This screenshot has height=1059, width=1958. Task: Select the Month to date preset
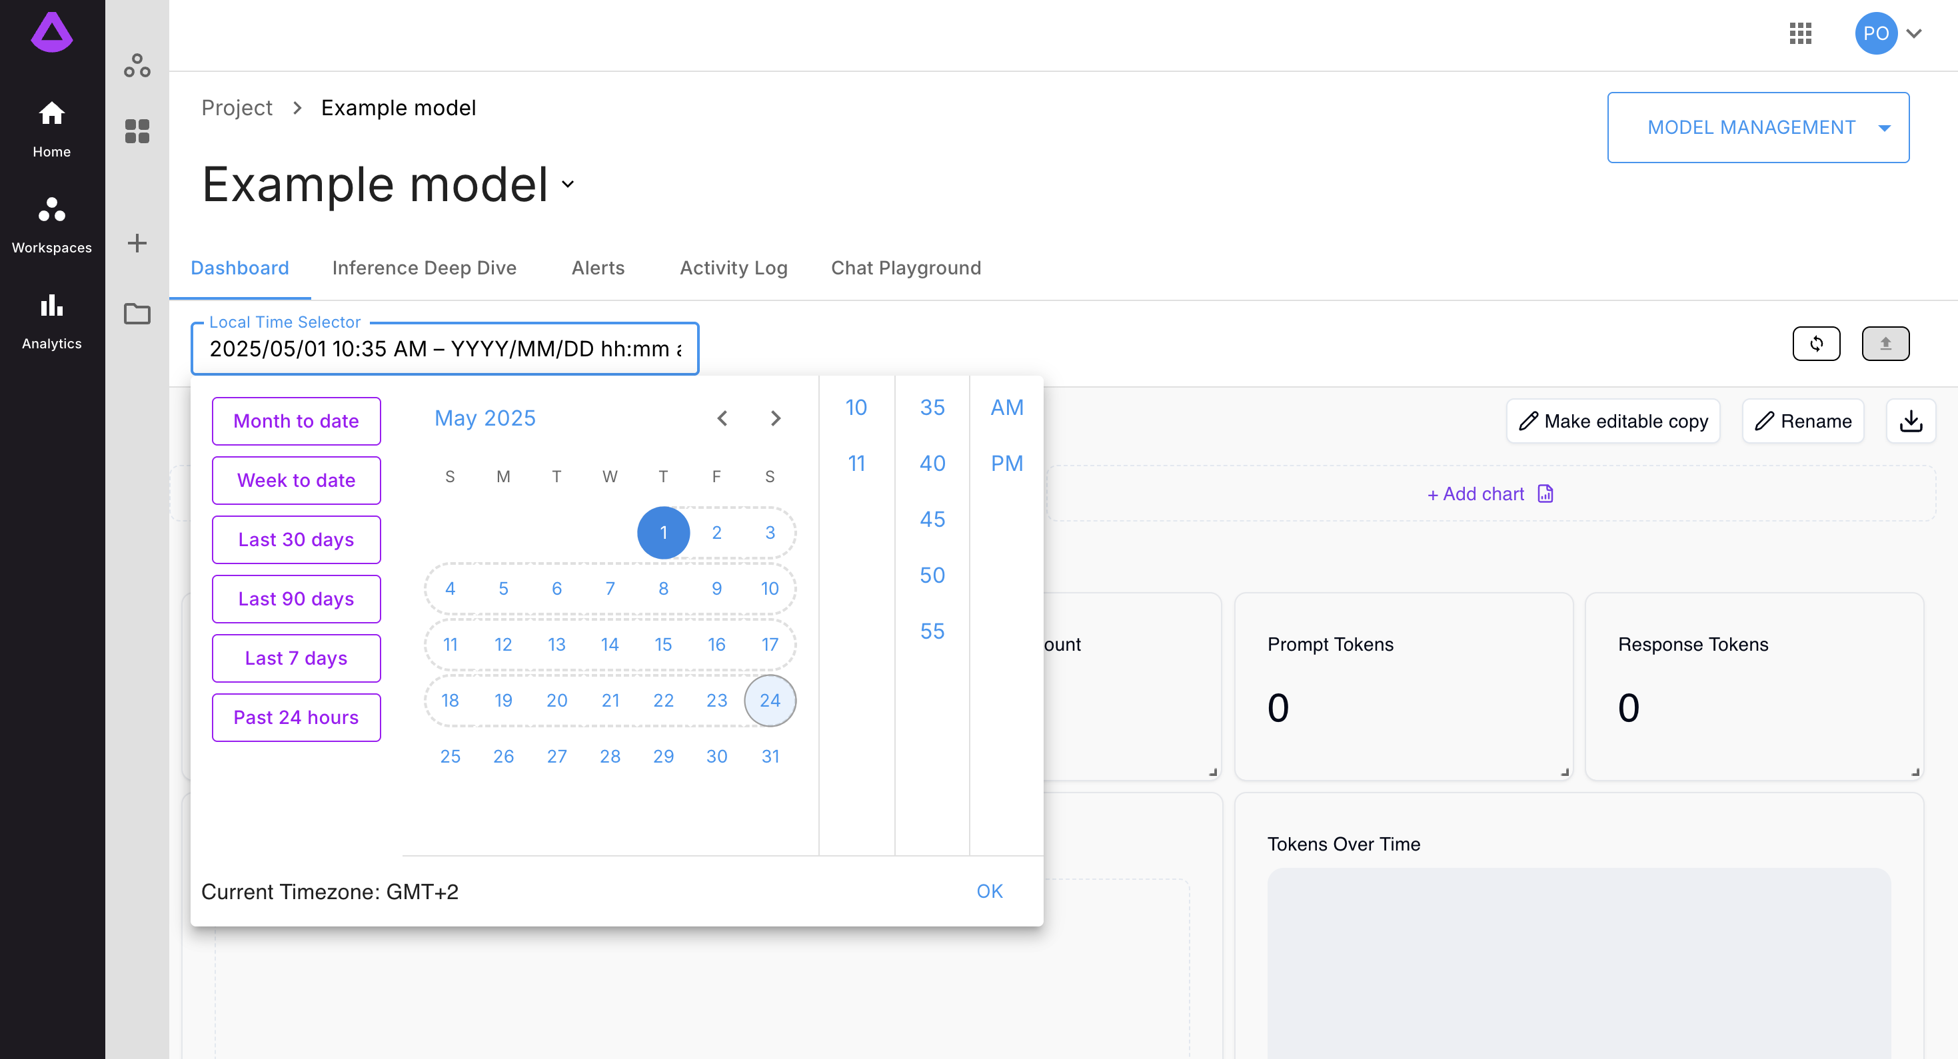297,421
